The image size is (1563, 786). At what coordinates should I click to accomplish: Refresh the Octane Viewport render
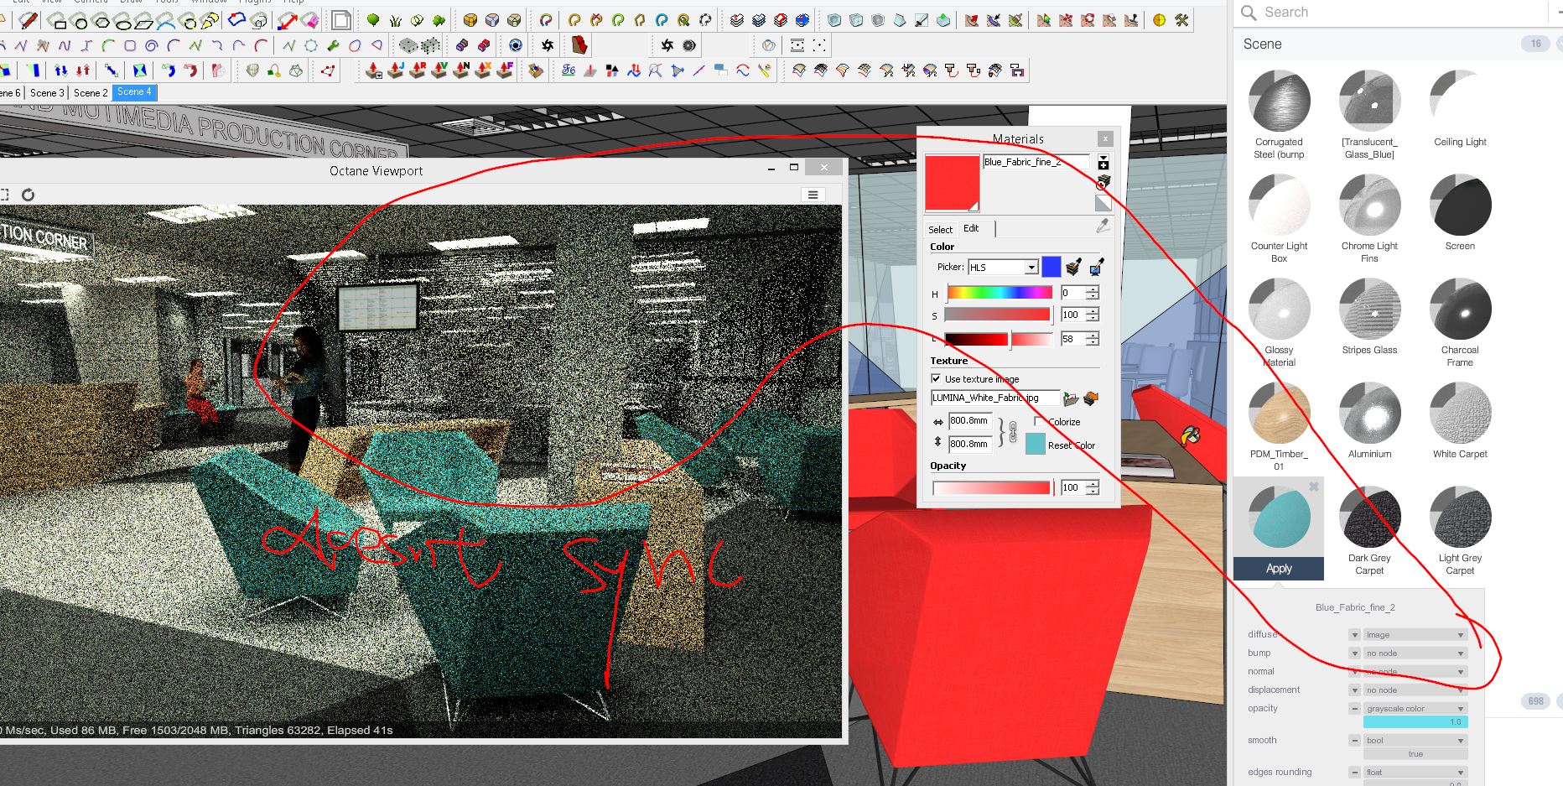[28, 195]
